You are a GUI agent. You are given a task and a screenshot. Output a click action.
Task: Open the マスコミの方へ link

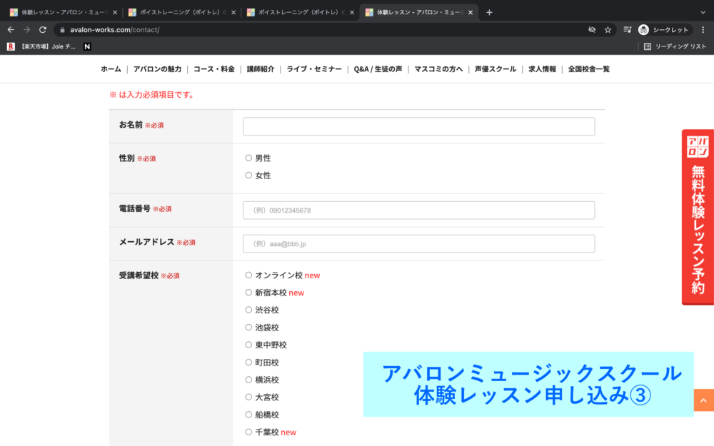pos(438,69)
